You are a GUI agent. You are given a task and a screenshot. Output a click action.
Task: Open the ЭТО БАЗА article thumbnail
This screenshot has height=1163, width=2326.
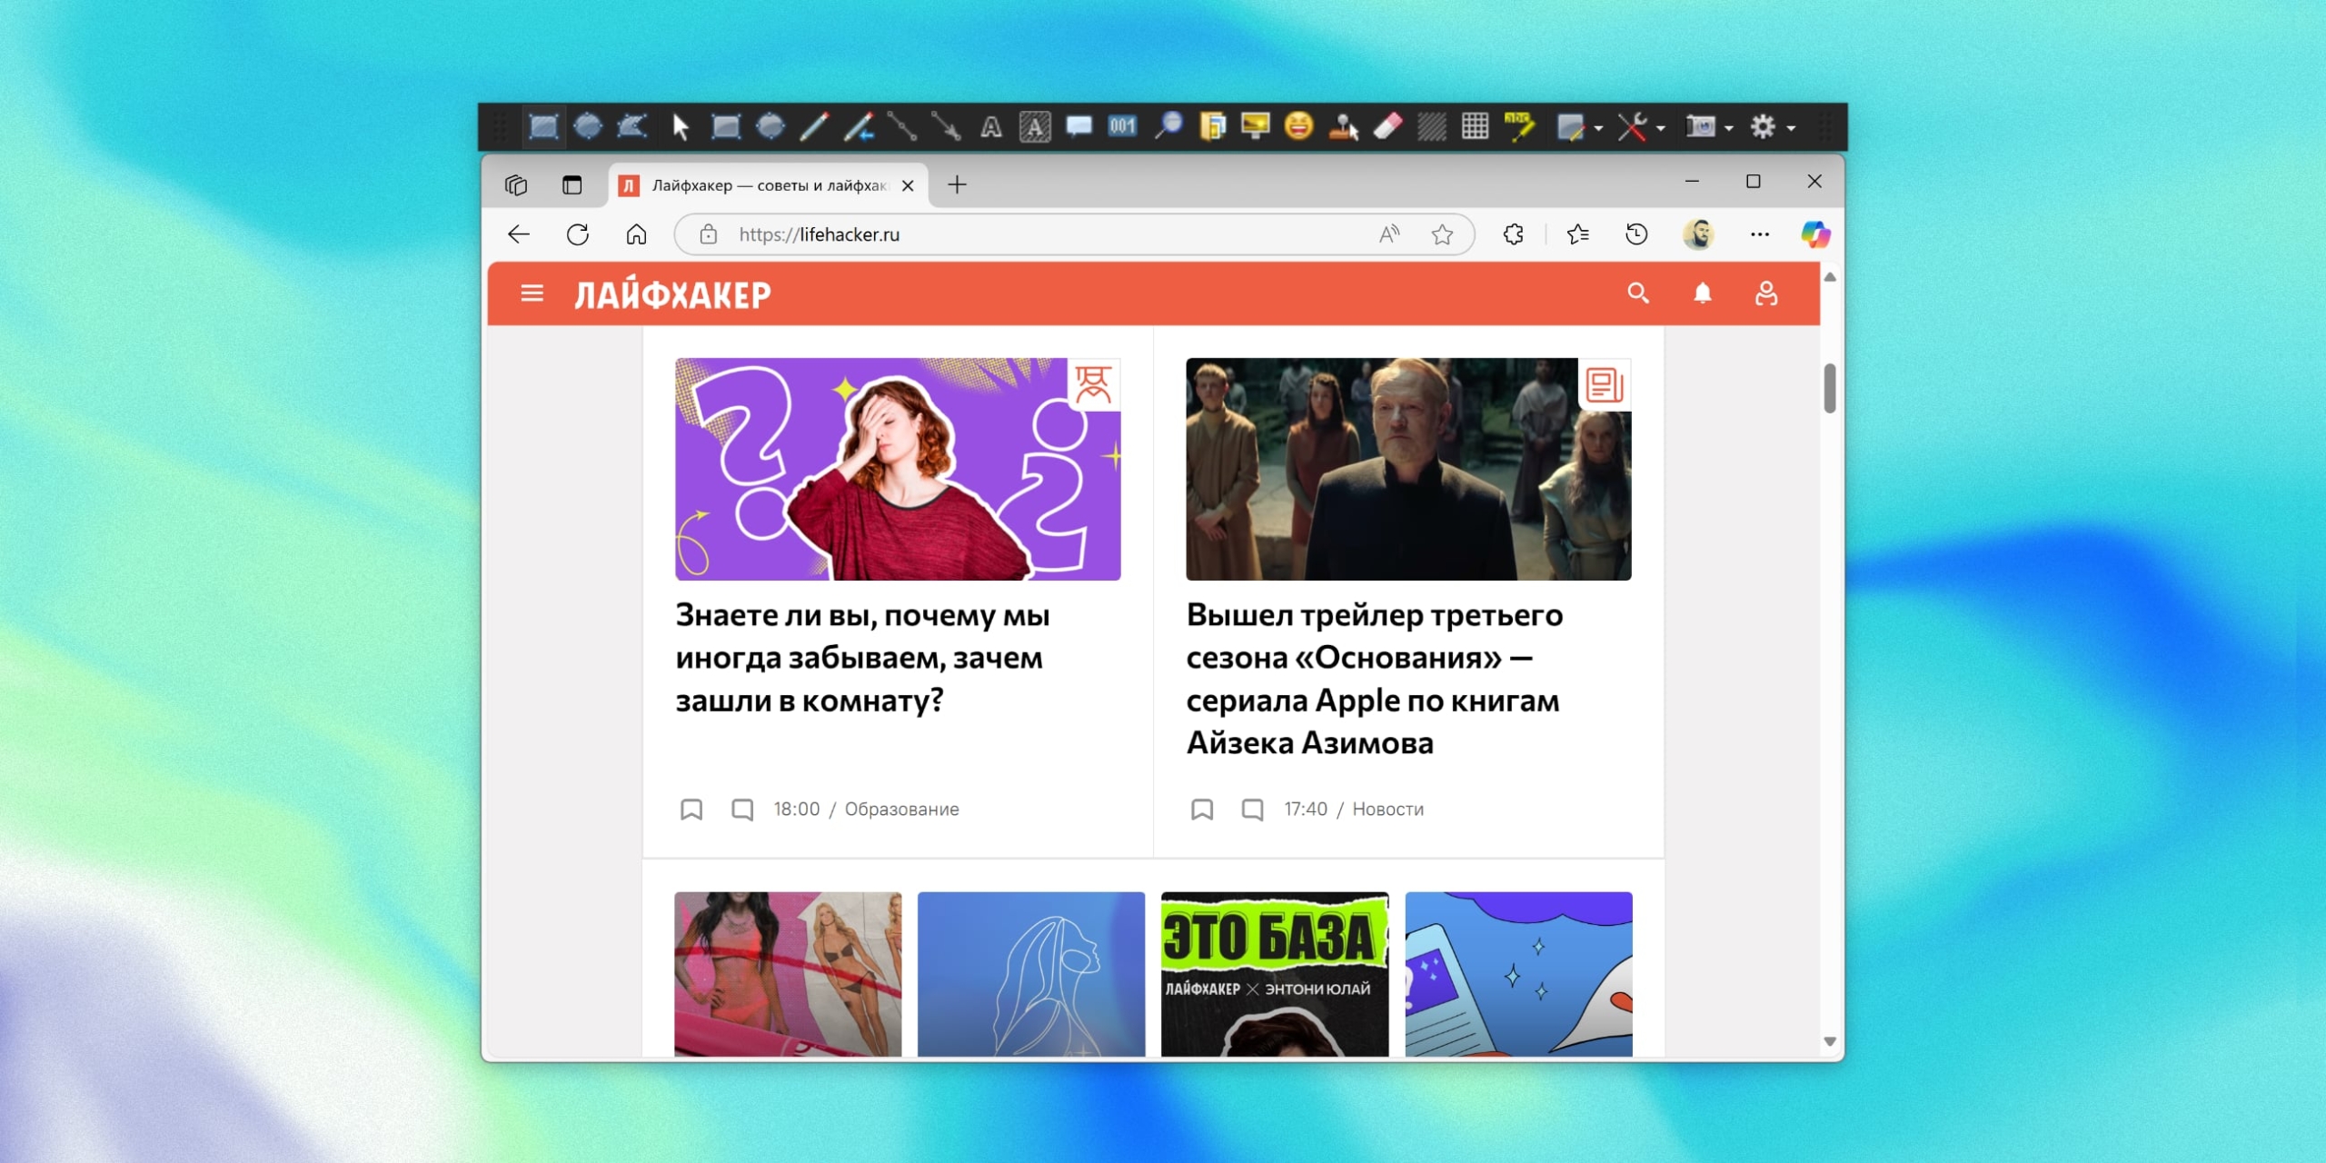point(1275,974)
